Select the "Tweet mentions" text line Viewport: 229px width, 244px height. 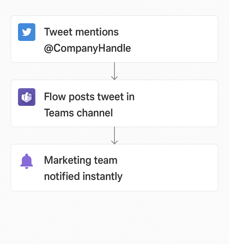point(81,32)
